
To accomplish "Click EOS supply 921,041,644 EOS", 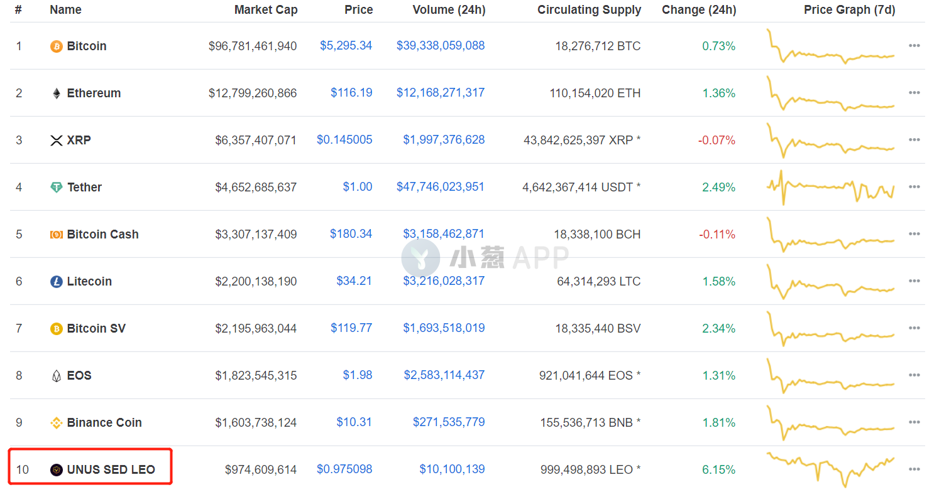I will (x=586, y=376).
